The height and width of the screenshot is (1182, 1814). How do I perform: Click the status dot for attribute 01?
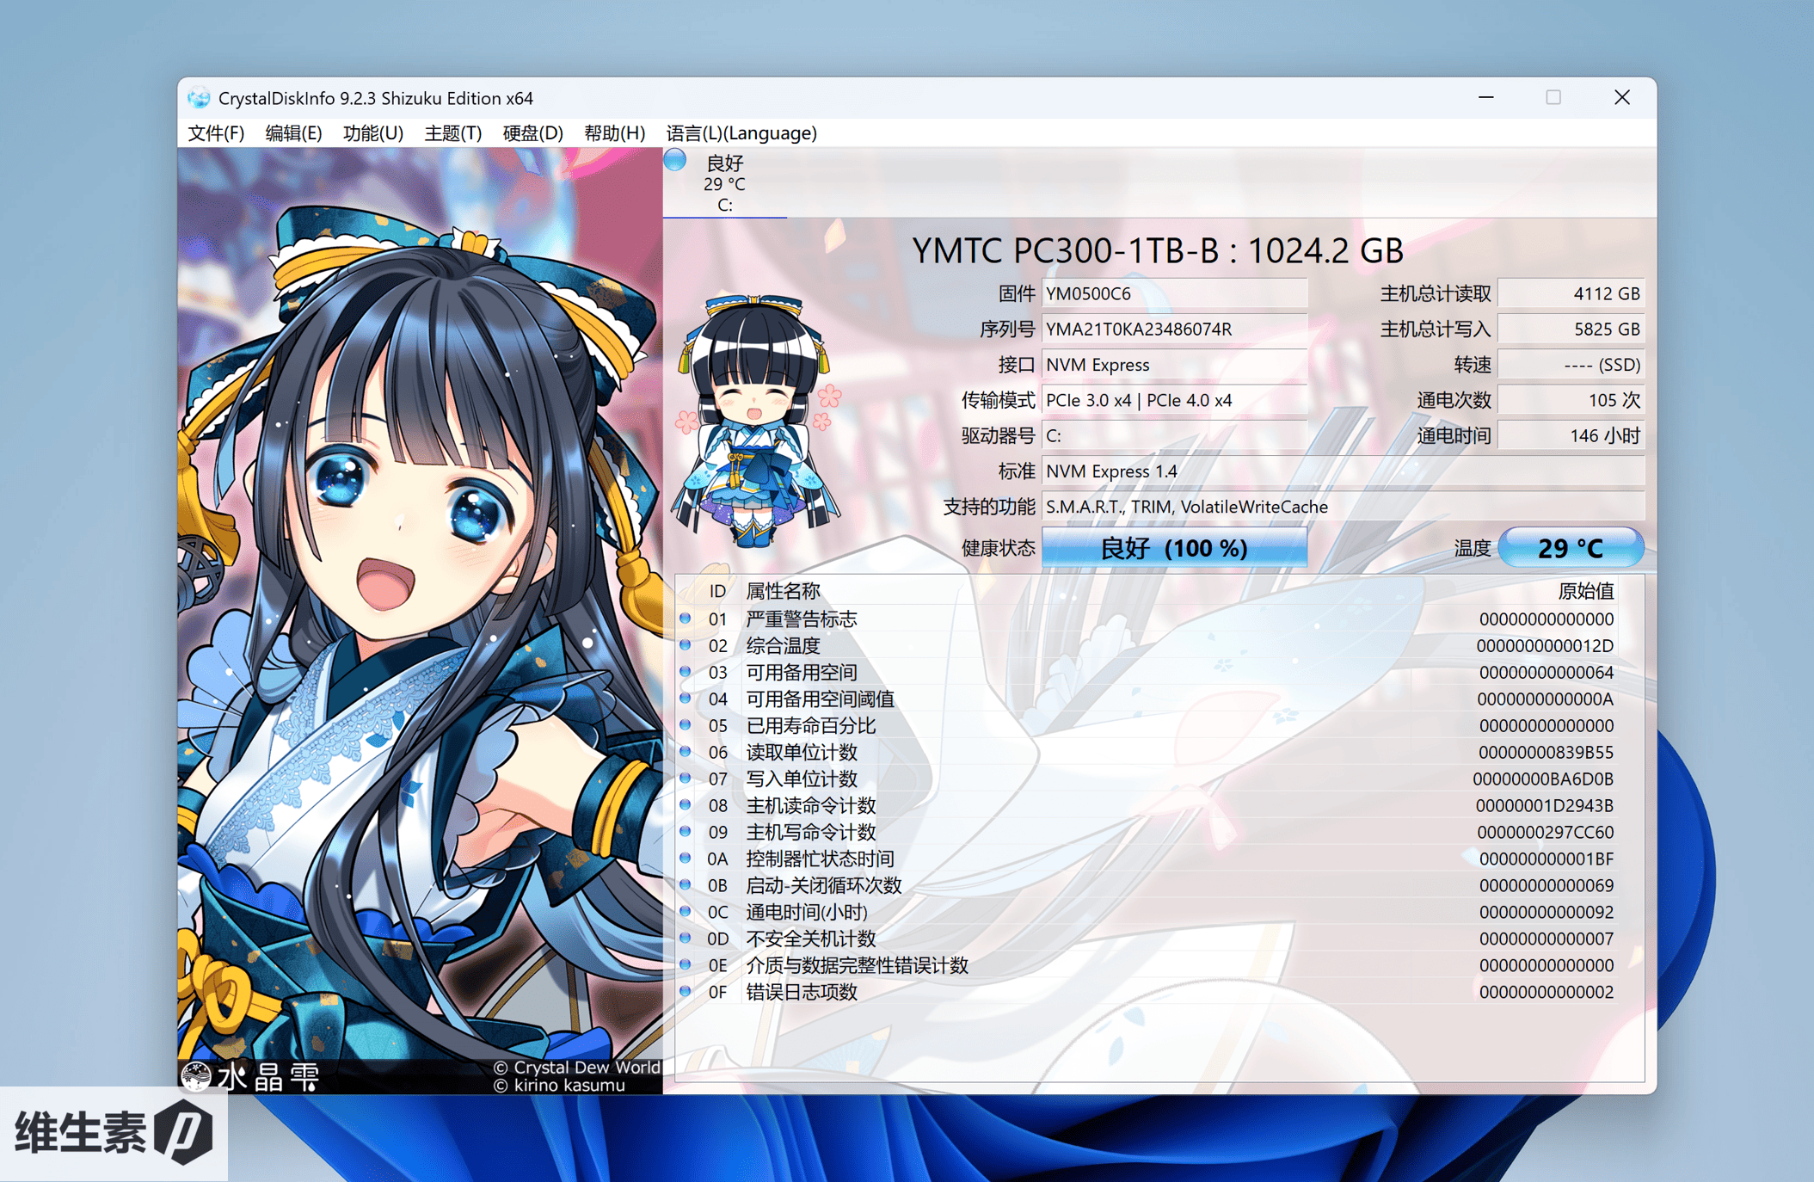(x=686, y=619)
